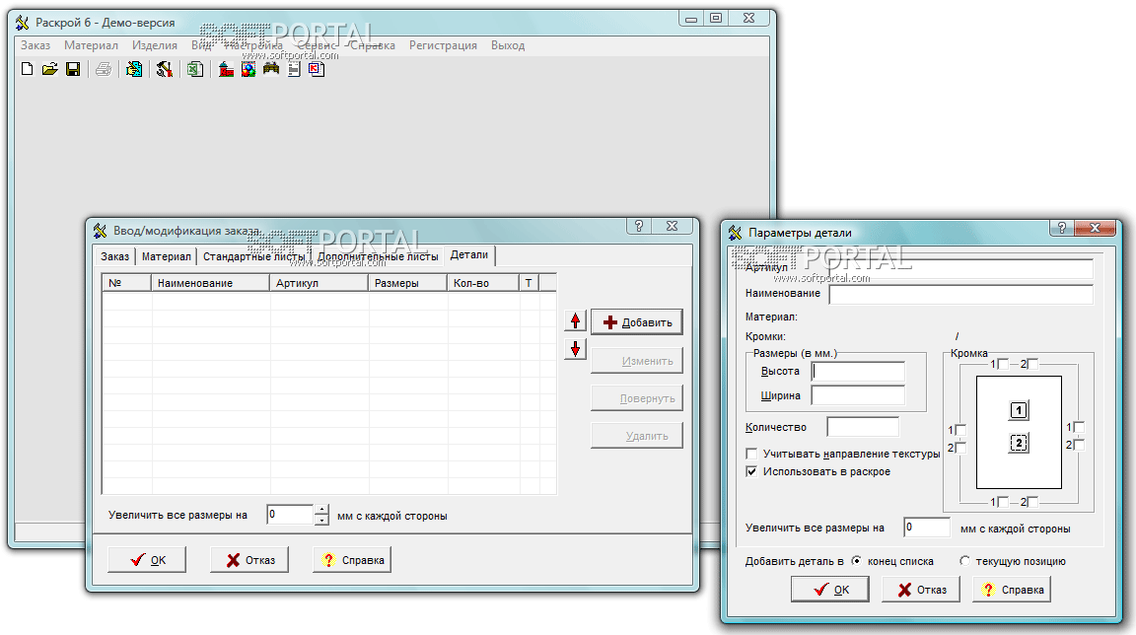1136x635 pixels.
Task: Select the Детали tab
Action: [468, 254]
